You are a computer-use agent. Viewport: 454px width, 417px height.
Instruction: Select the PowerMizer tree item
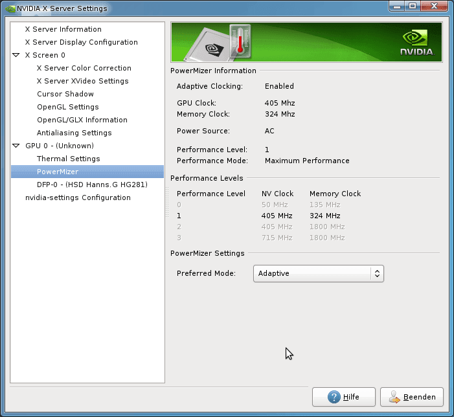(x=87, y=172)
